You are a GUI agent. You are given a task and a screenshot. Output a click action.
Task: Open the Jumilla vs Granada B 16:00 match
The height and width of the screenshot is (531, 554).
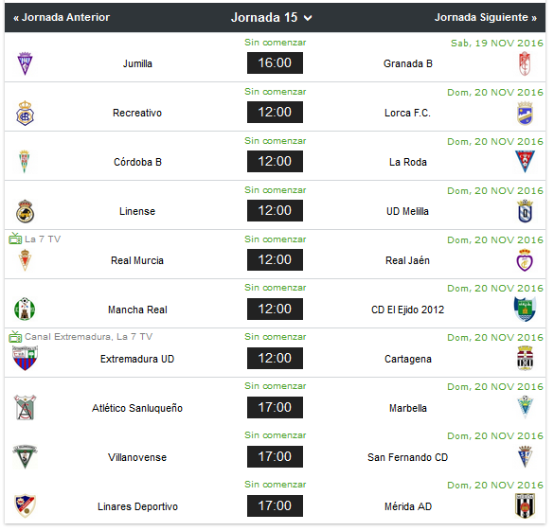pyautogui.click(x=275, y=62)
